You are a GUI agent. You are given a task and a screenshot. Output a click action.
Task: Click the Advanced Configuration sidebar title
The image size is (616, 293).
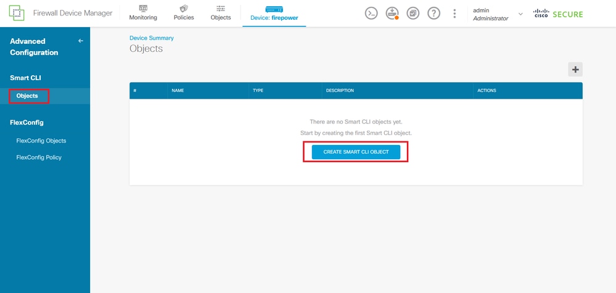pos(34,47)
